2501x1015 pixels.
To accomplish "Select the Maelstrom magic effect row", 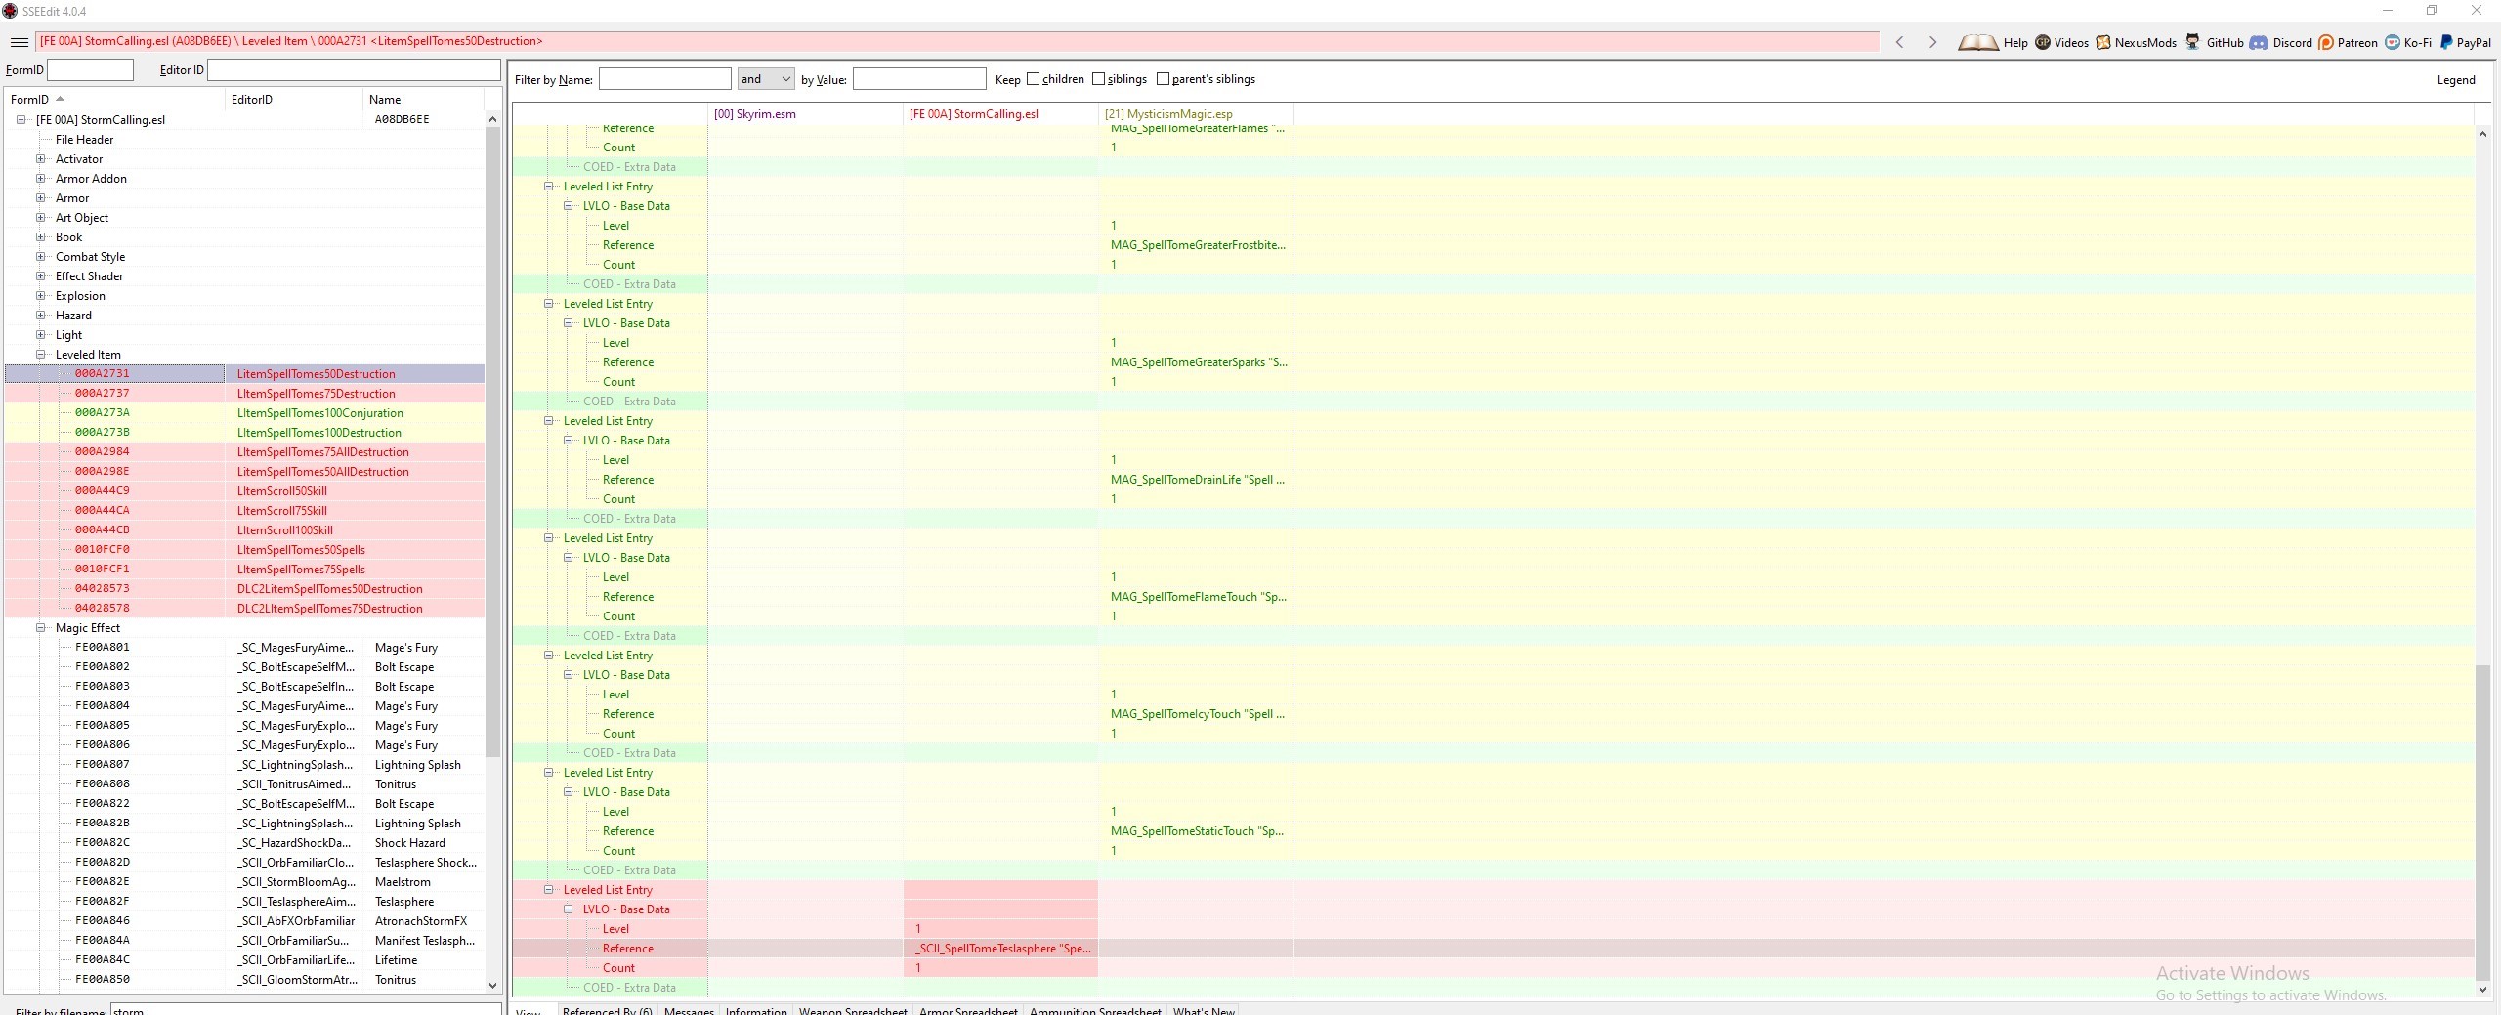I will tap(244, 882).
